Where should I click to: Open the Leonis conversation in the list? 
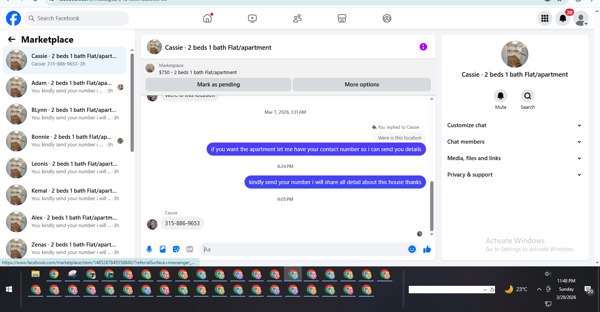[x=64, y=168]
